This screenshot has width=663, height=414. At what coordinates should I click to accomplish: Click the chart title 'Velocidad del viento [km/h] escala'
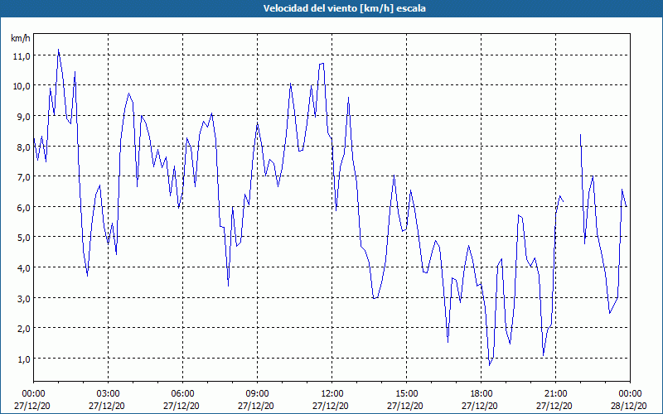click(x=344, y=8)
